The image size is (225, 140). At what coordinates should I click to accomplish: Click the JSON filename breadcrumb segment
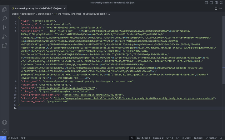(x=81, y=14)
